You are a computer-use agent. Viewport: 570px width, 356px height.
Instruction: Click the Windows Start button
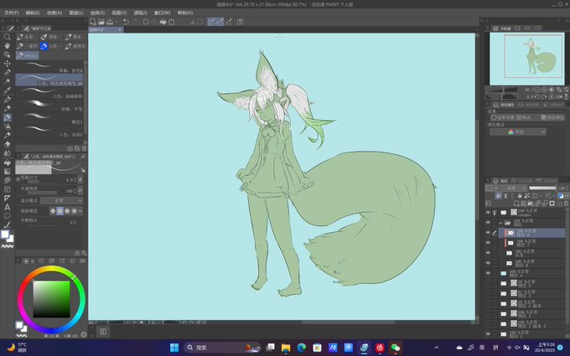(x=175, y=347)
